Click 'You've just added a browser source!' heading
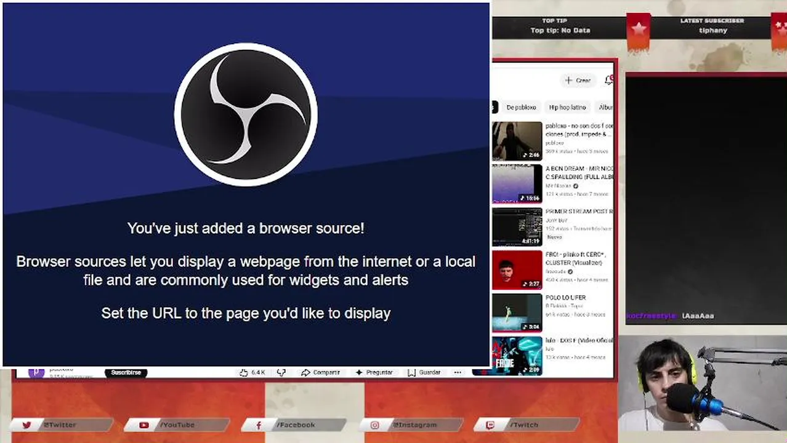 pyautogui.click(x=246, y=228)
